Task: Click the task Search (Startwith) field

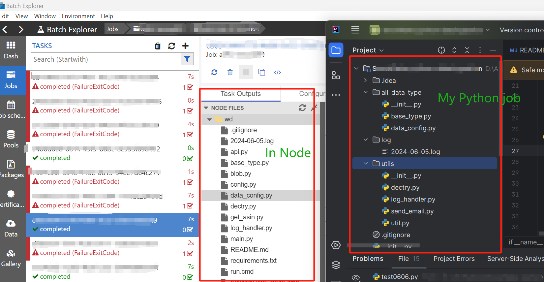Action: (x=106, y=59)
